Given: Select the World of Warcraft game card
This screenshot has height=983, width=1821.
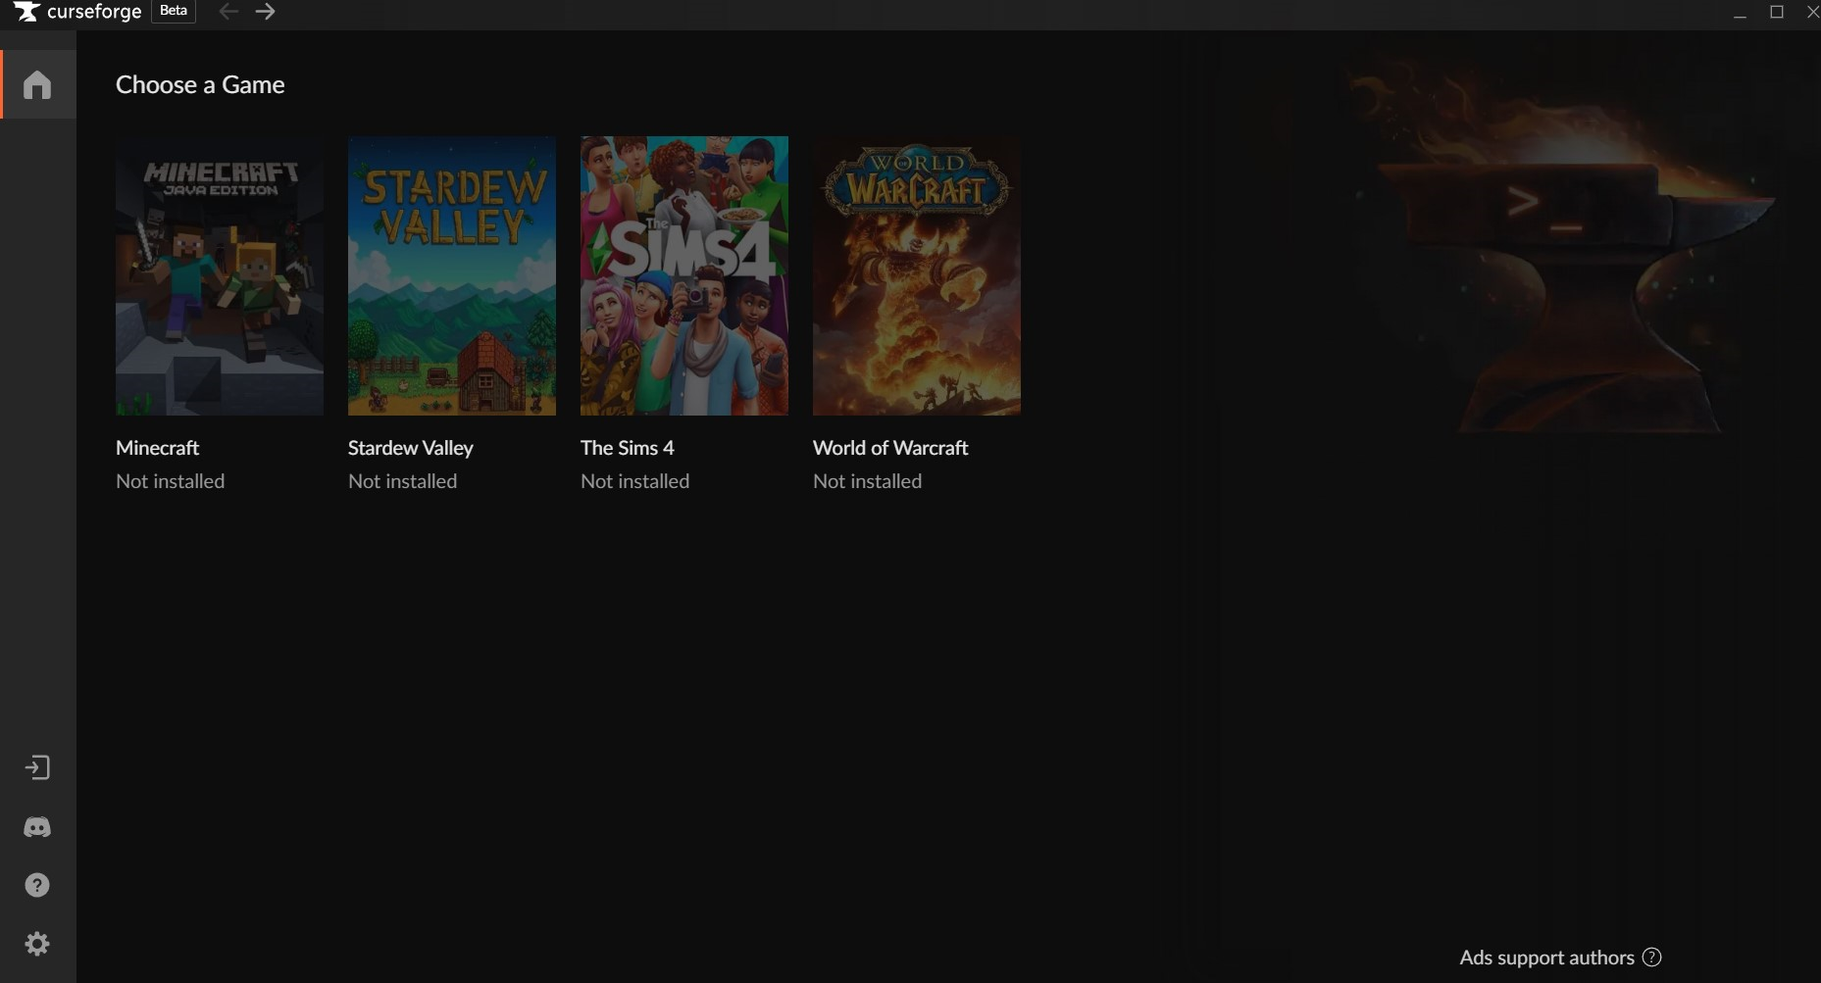Looking at the screenshot, I should [x=916, y=275].
